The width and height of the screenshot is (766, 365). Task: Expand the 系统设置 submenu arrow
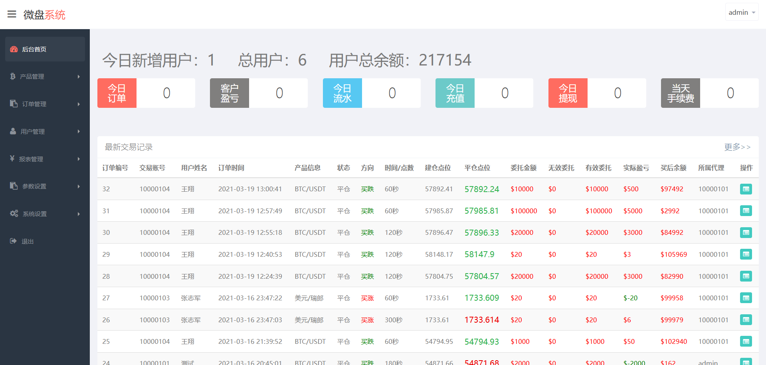click(x=79, y=214)
